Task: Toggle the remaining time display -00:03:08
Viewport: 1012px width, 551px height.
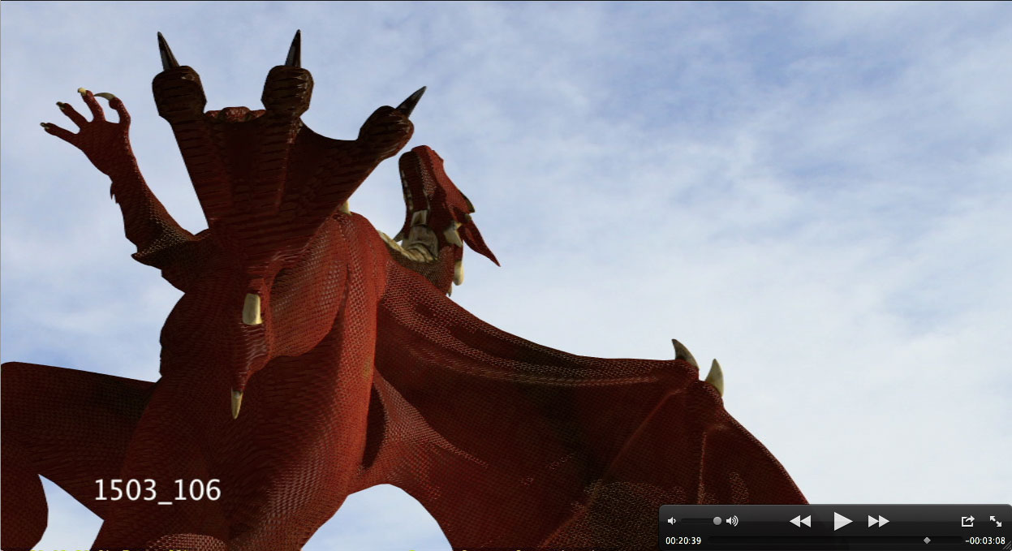Action: point(984,540)
